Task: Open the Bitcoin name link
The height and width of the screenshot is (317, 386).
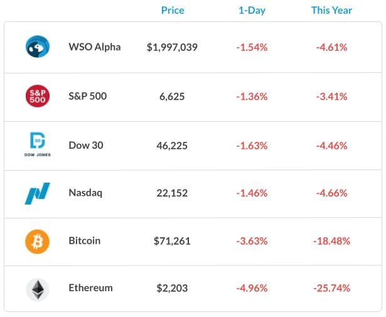Action: 84,241
